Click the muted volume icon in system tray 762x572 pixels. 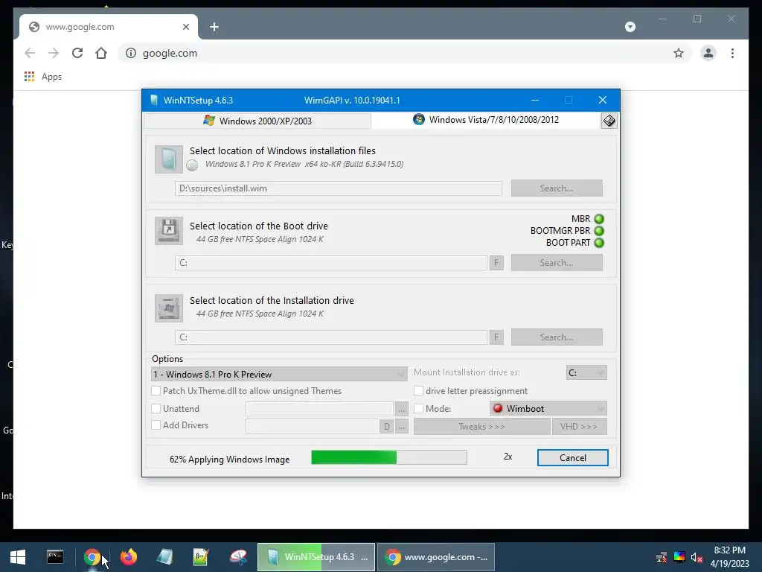pos(697,557)
